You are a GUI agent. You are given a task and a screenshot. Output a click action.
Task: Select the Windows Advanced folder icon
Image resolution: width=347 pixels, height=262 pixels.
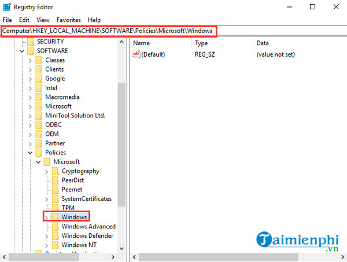(55, 227)
